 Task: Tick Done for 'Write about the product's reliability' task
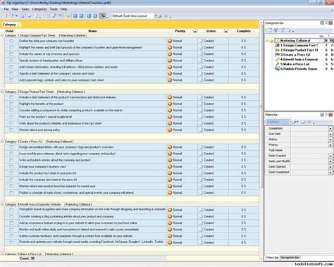11,123
